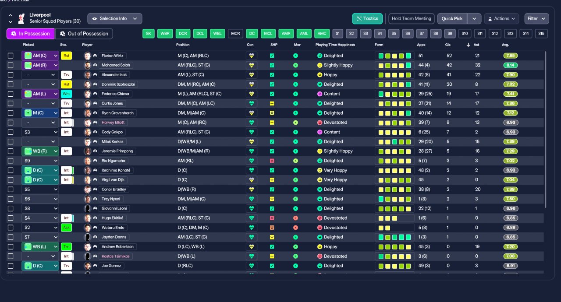Click the Quick Pick button
The width and height of the screenshot is (561, 302).
click(x=452, y=19)
